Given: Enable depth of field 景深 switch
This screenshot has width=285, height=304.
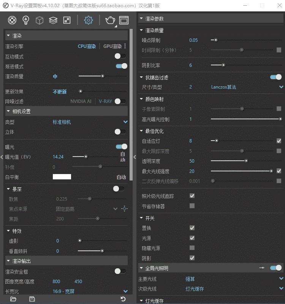Looking at the screenshot, I should click(x=119, y=188).
